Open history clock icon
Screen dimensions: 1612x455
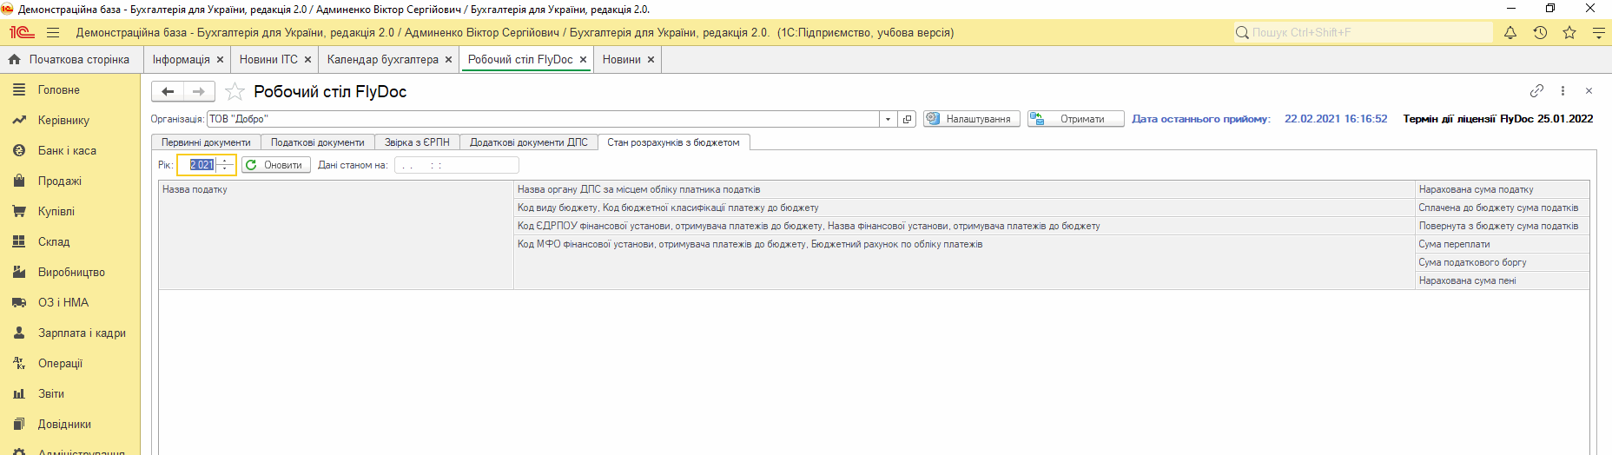pyautogui.click(x=1540, y=33)
